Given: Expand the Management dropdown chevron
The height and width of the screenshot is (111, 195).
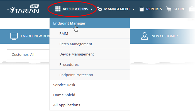Looking at the screenshot, I should [133, 9].
